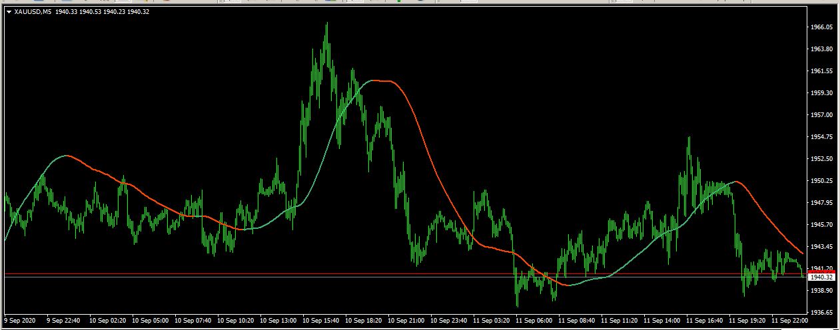Click the 9 Sep 2020 date label

[21, 321]
